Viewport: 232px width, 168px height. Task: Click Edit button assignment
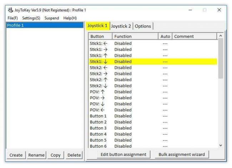click(123, 154)
